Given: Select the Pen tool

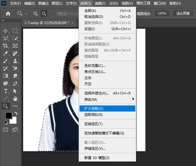Looking at the screenshot, I should pos(15,83).
